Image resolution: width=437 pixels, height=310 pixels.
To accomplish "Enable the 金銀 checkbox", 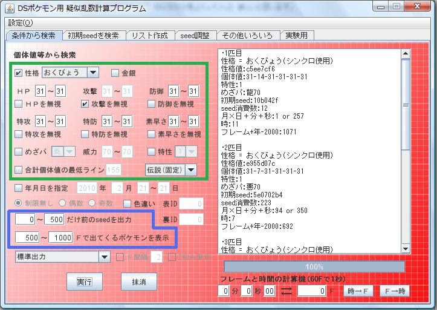I will coord(115,73).
